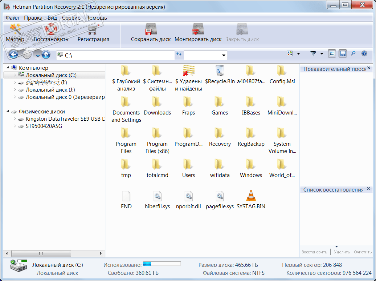Open the Файл menu
This screenshot has height=281, width=376.
[x=12, y=18]
